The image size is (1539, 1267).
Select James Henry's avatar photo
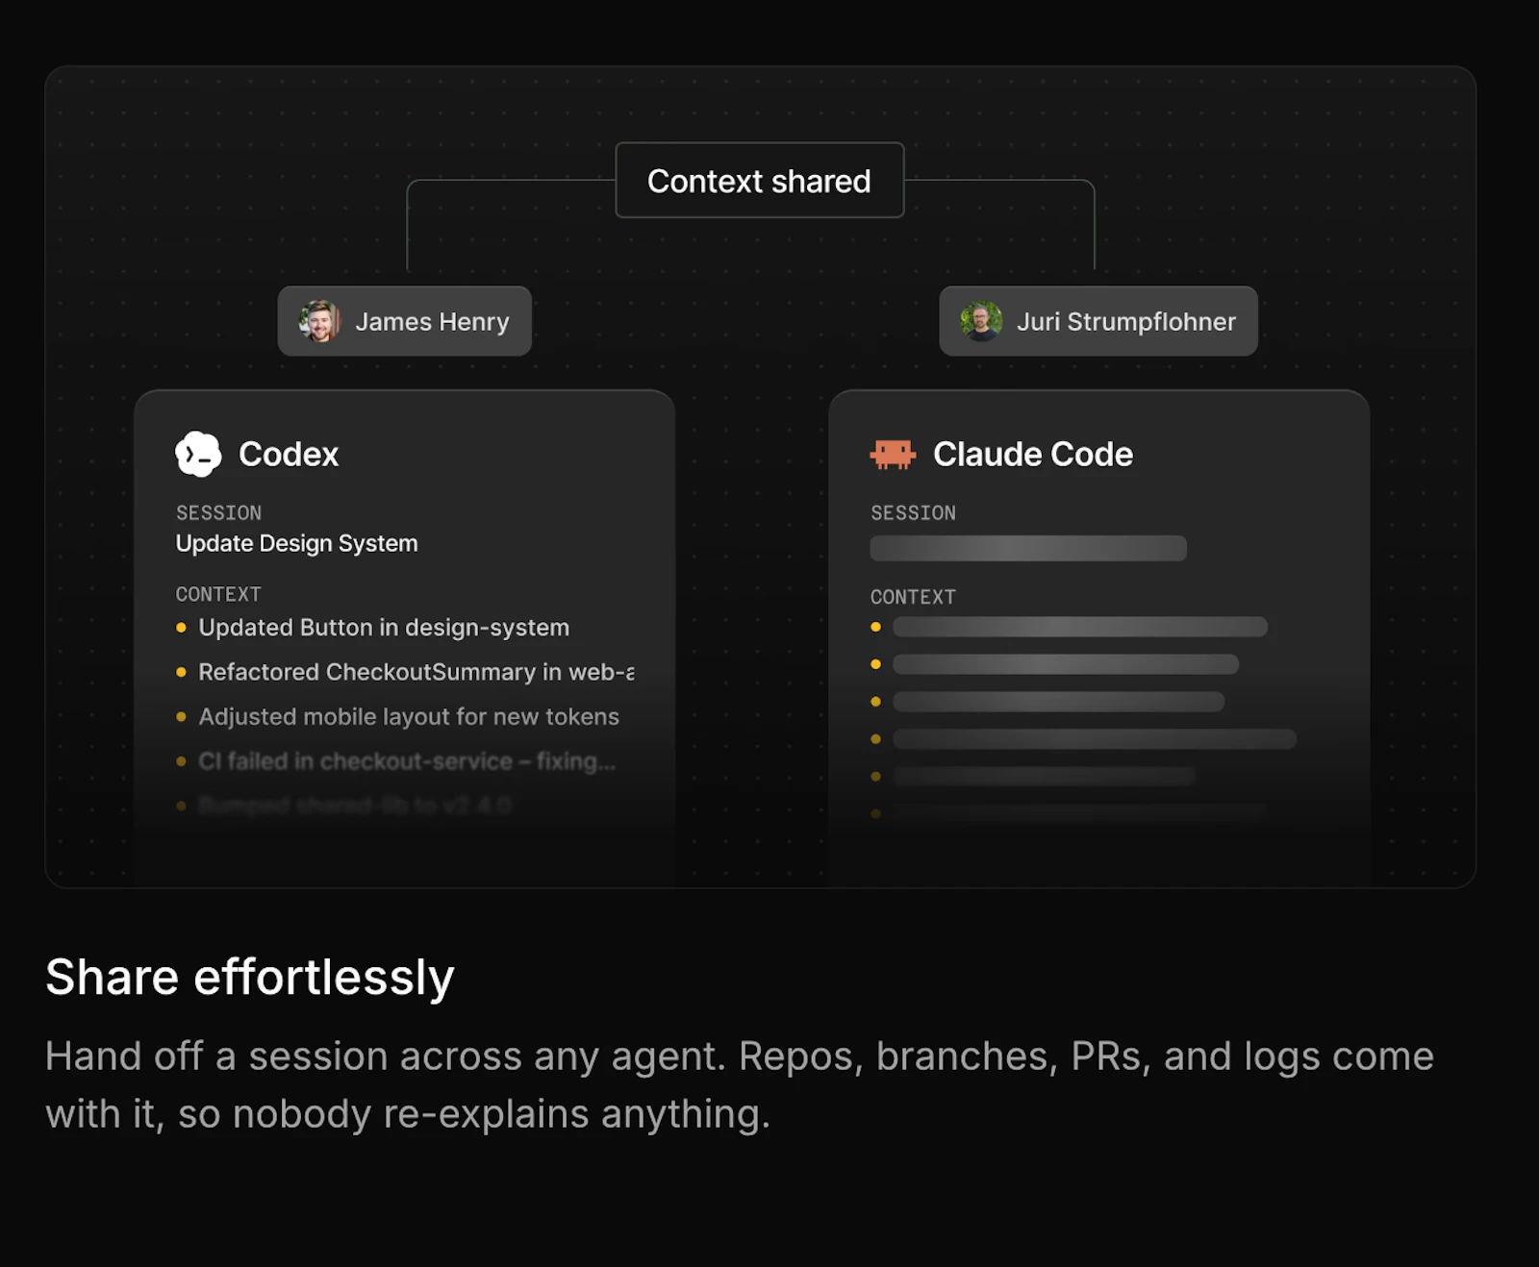point(319,321)
